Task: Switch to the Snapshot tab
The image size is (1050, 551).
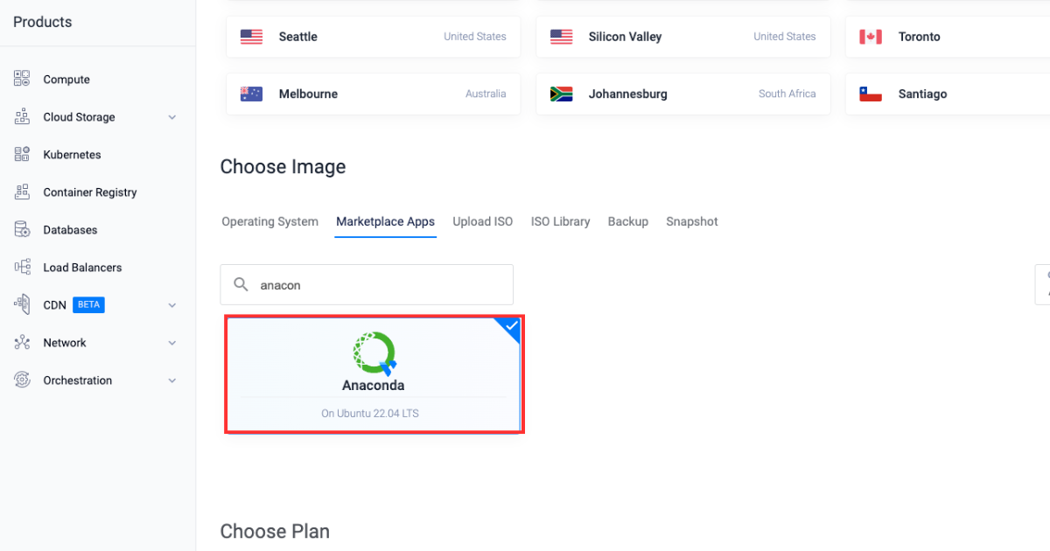Action: (692, 221)
